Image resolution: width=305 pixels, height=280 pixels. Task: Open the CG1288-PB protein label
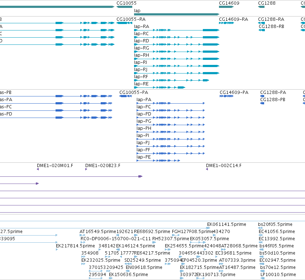[273, 100]
